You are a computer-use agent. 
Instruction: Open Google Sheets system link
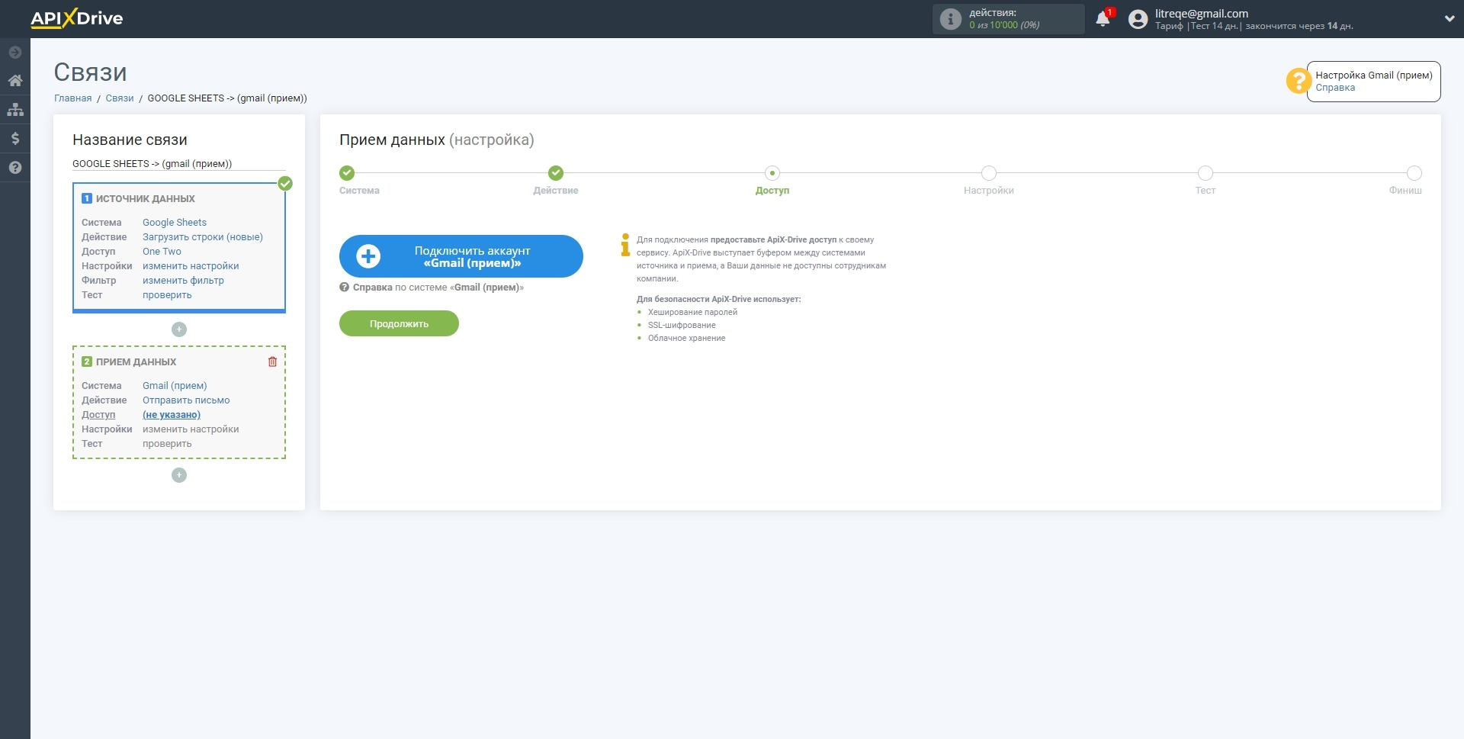coord(175,223)
